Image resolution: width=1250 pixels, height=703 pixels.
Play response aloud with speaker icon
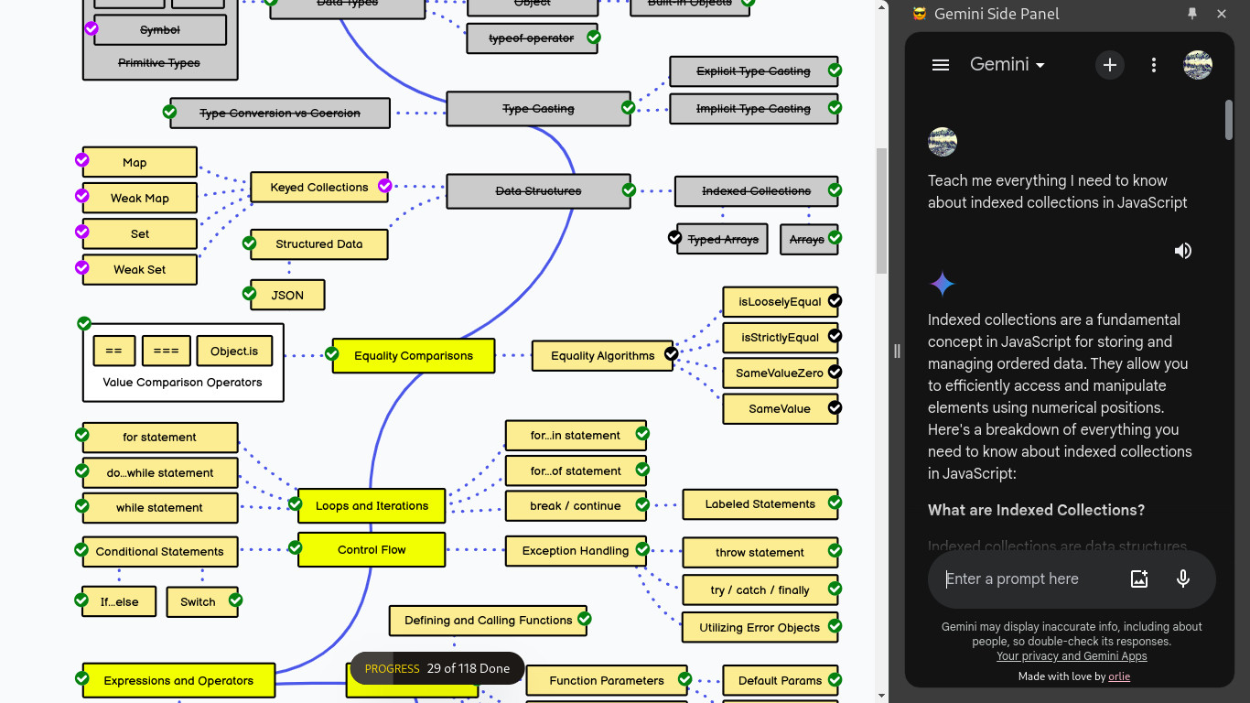pyautogui.click(x=1183, y=251)
